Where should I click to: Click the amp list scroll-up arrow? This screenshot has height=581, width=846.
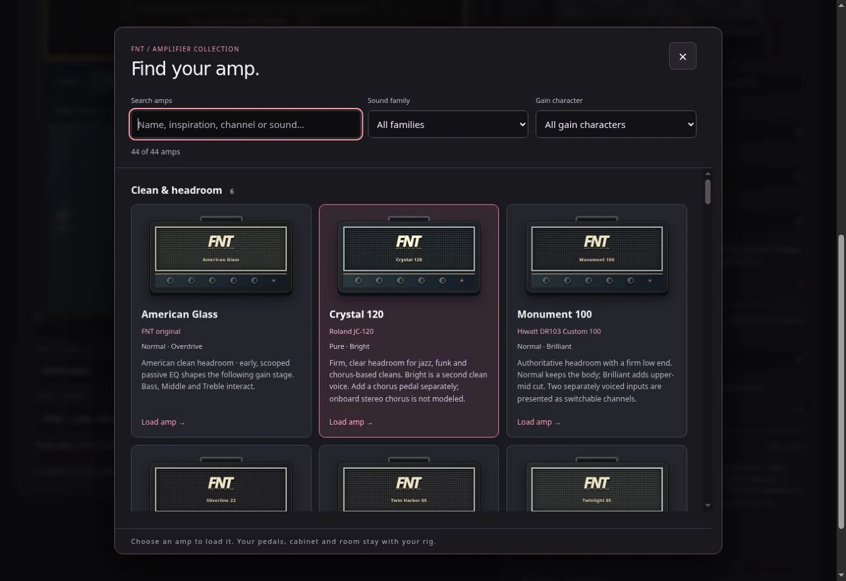[707, 174]
